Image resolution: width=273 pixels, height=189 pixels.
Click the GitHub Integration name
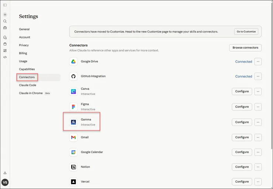pos(93,76)
